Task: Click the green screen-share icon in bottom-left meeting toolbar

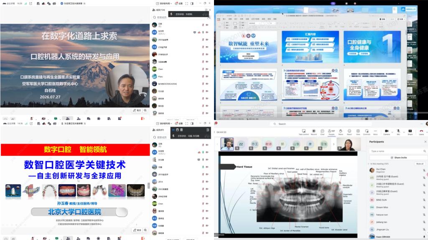Action: [x=56, y=238]
